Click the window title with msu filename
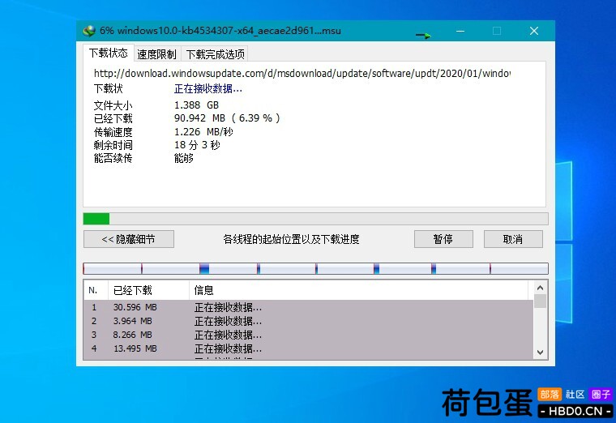Screen dimensions: 616x423 tap(220, 31)
